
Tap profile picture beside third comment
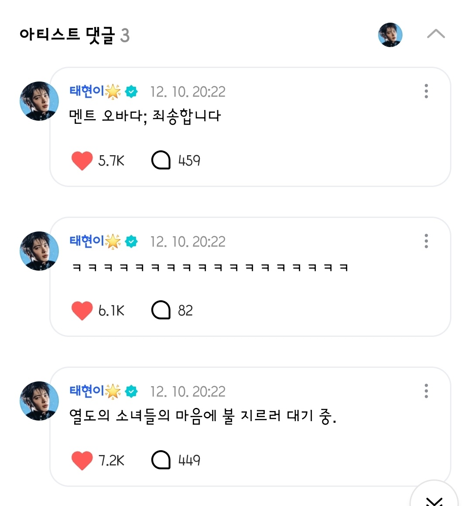pyautogui.click(x=39, y=401)
